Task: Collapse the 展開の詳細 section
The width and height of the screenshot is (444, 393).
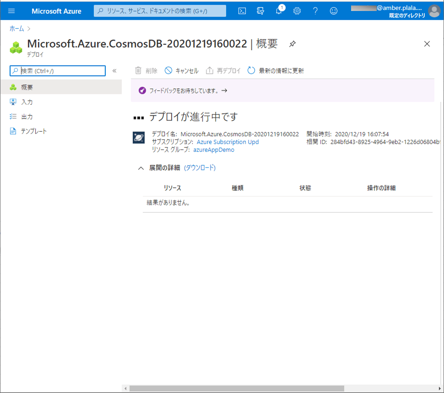Action: click(141, 168)
